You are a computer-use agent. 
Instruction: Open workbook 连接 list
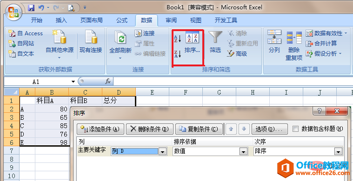[x=145, y=33]
